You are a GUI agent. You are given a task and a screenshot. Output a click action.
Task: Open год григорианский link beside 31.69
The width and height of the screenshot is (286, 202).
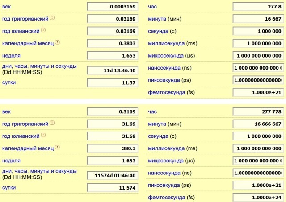(x=25, y=124)
